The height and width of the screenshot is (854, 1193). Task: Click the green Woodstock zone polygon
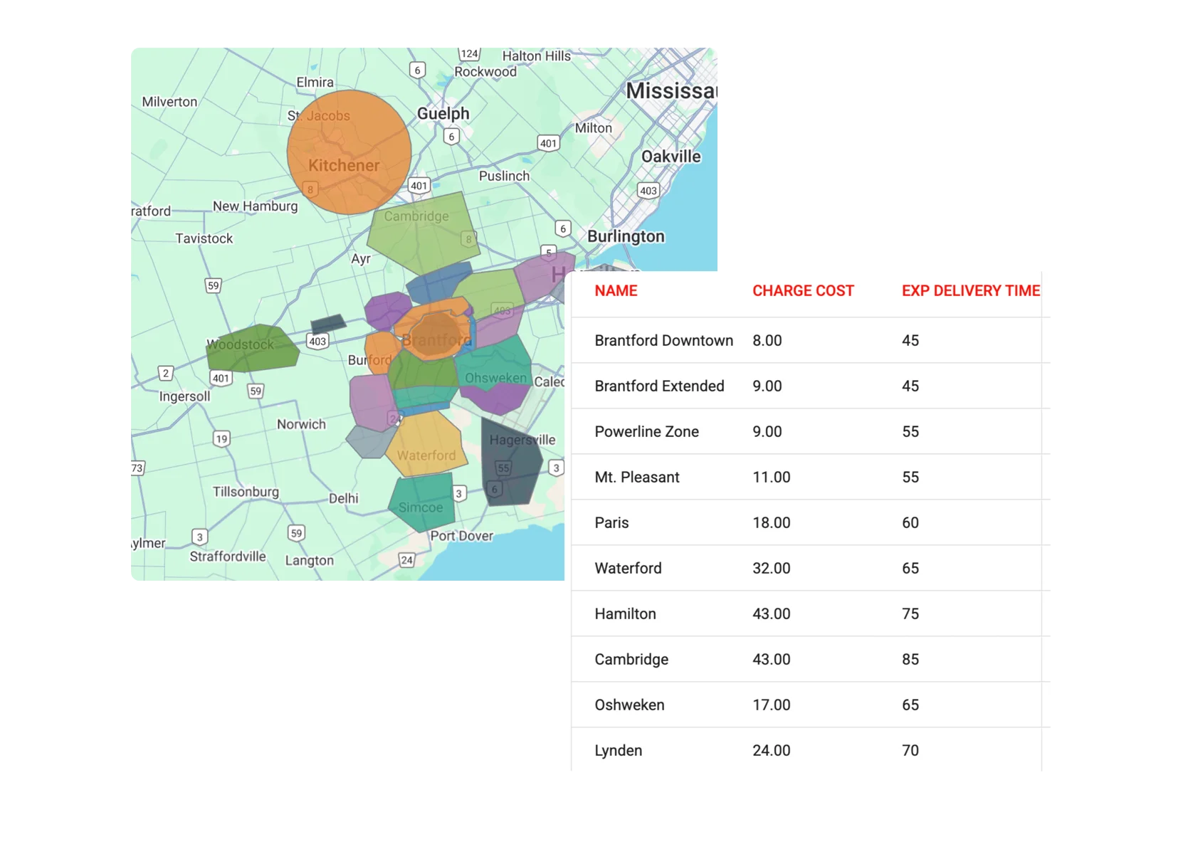(x=253, y=349)
